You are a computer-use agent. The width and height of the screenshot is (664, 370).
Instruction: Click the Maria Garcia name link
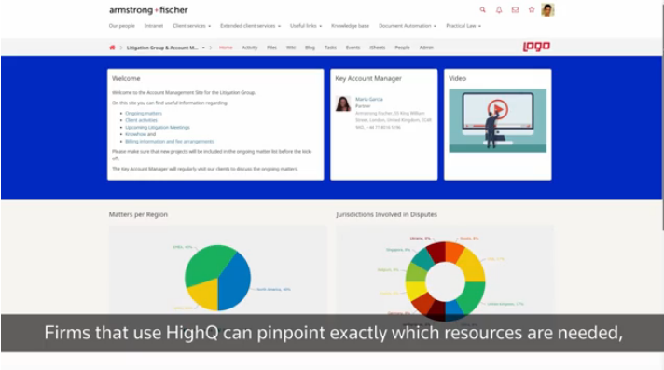[369, 99]
